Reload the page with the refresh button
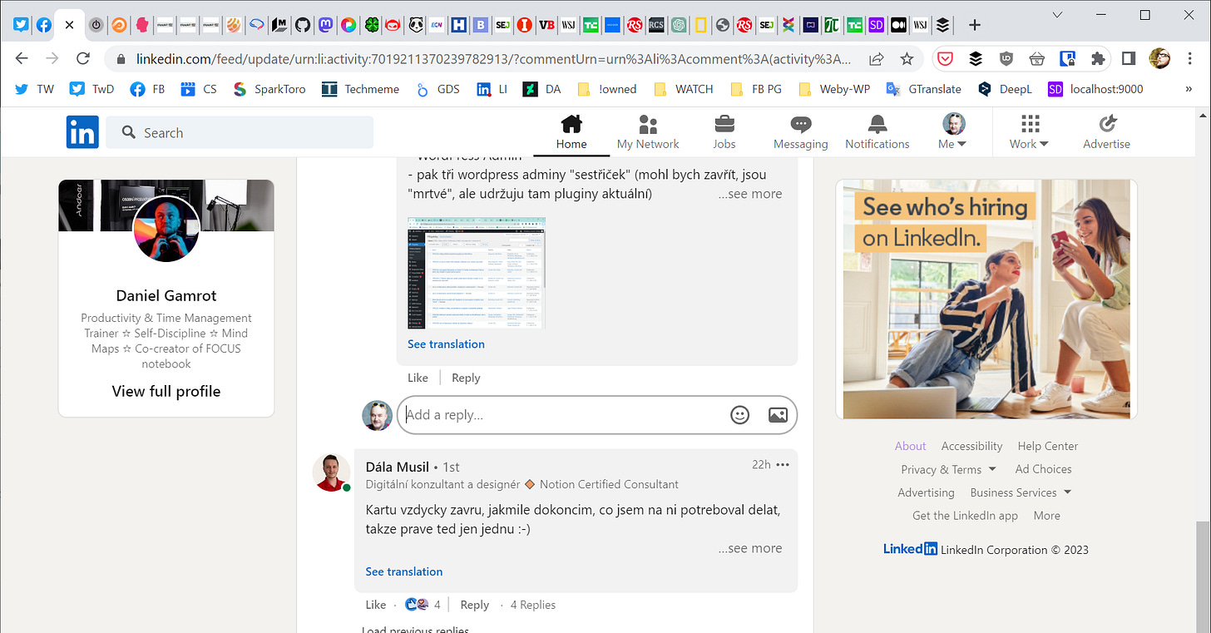Image resolution: width=1211 pixels, height=633 pixels. pyautogui.click(x=82, y=58)
